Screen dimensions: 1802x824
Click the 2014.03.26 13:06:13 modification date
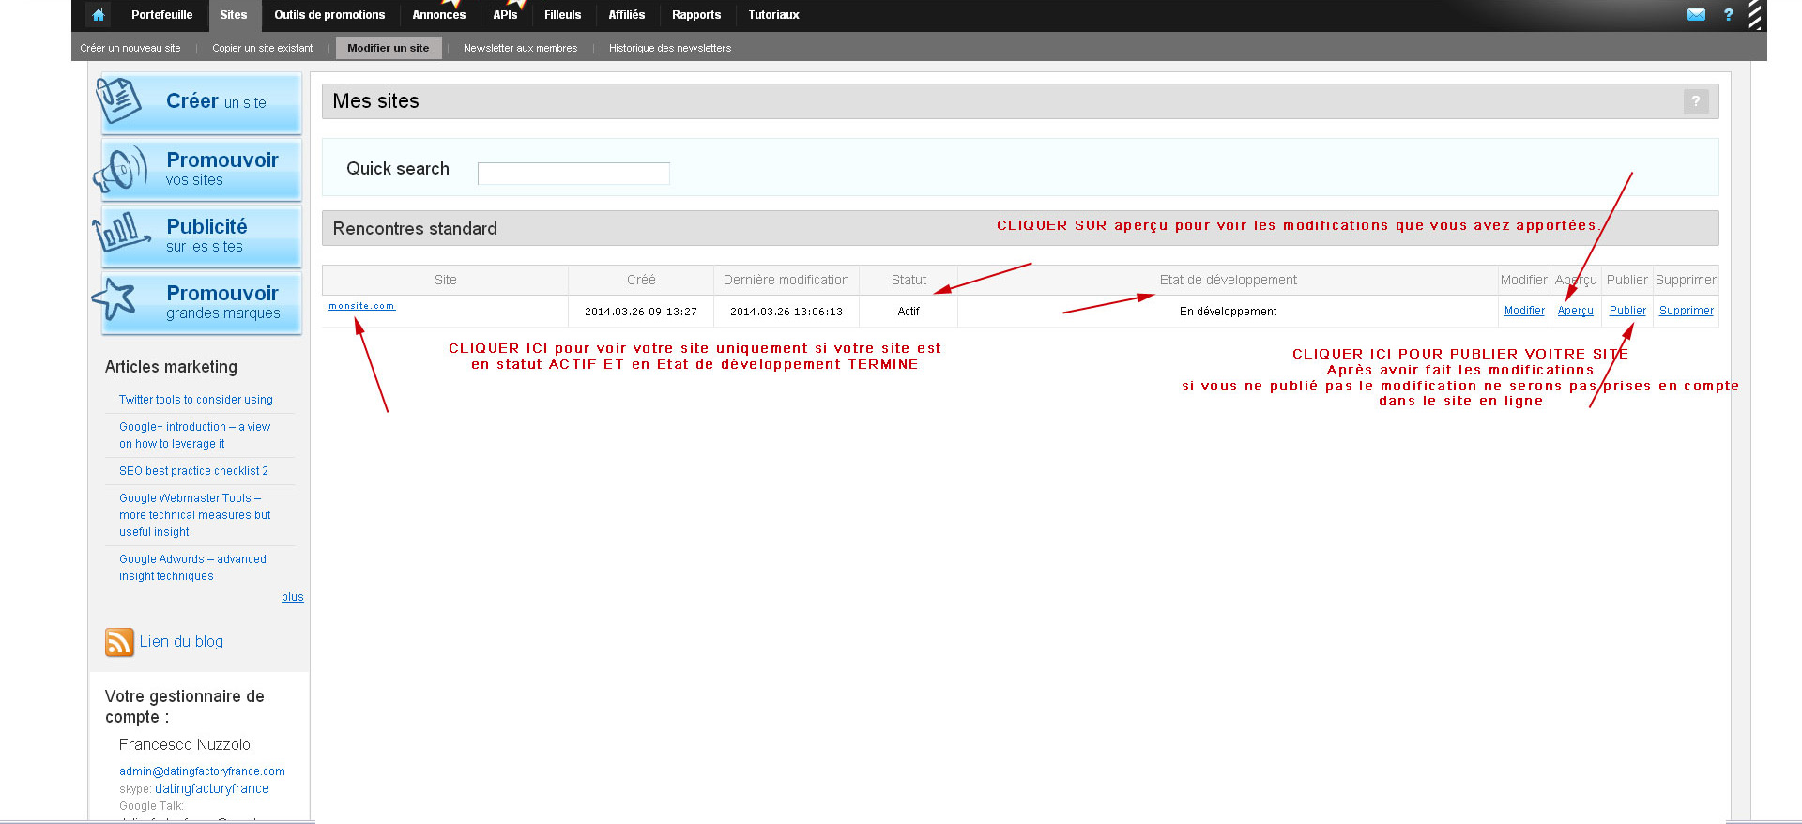[x=786, y=312]
